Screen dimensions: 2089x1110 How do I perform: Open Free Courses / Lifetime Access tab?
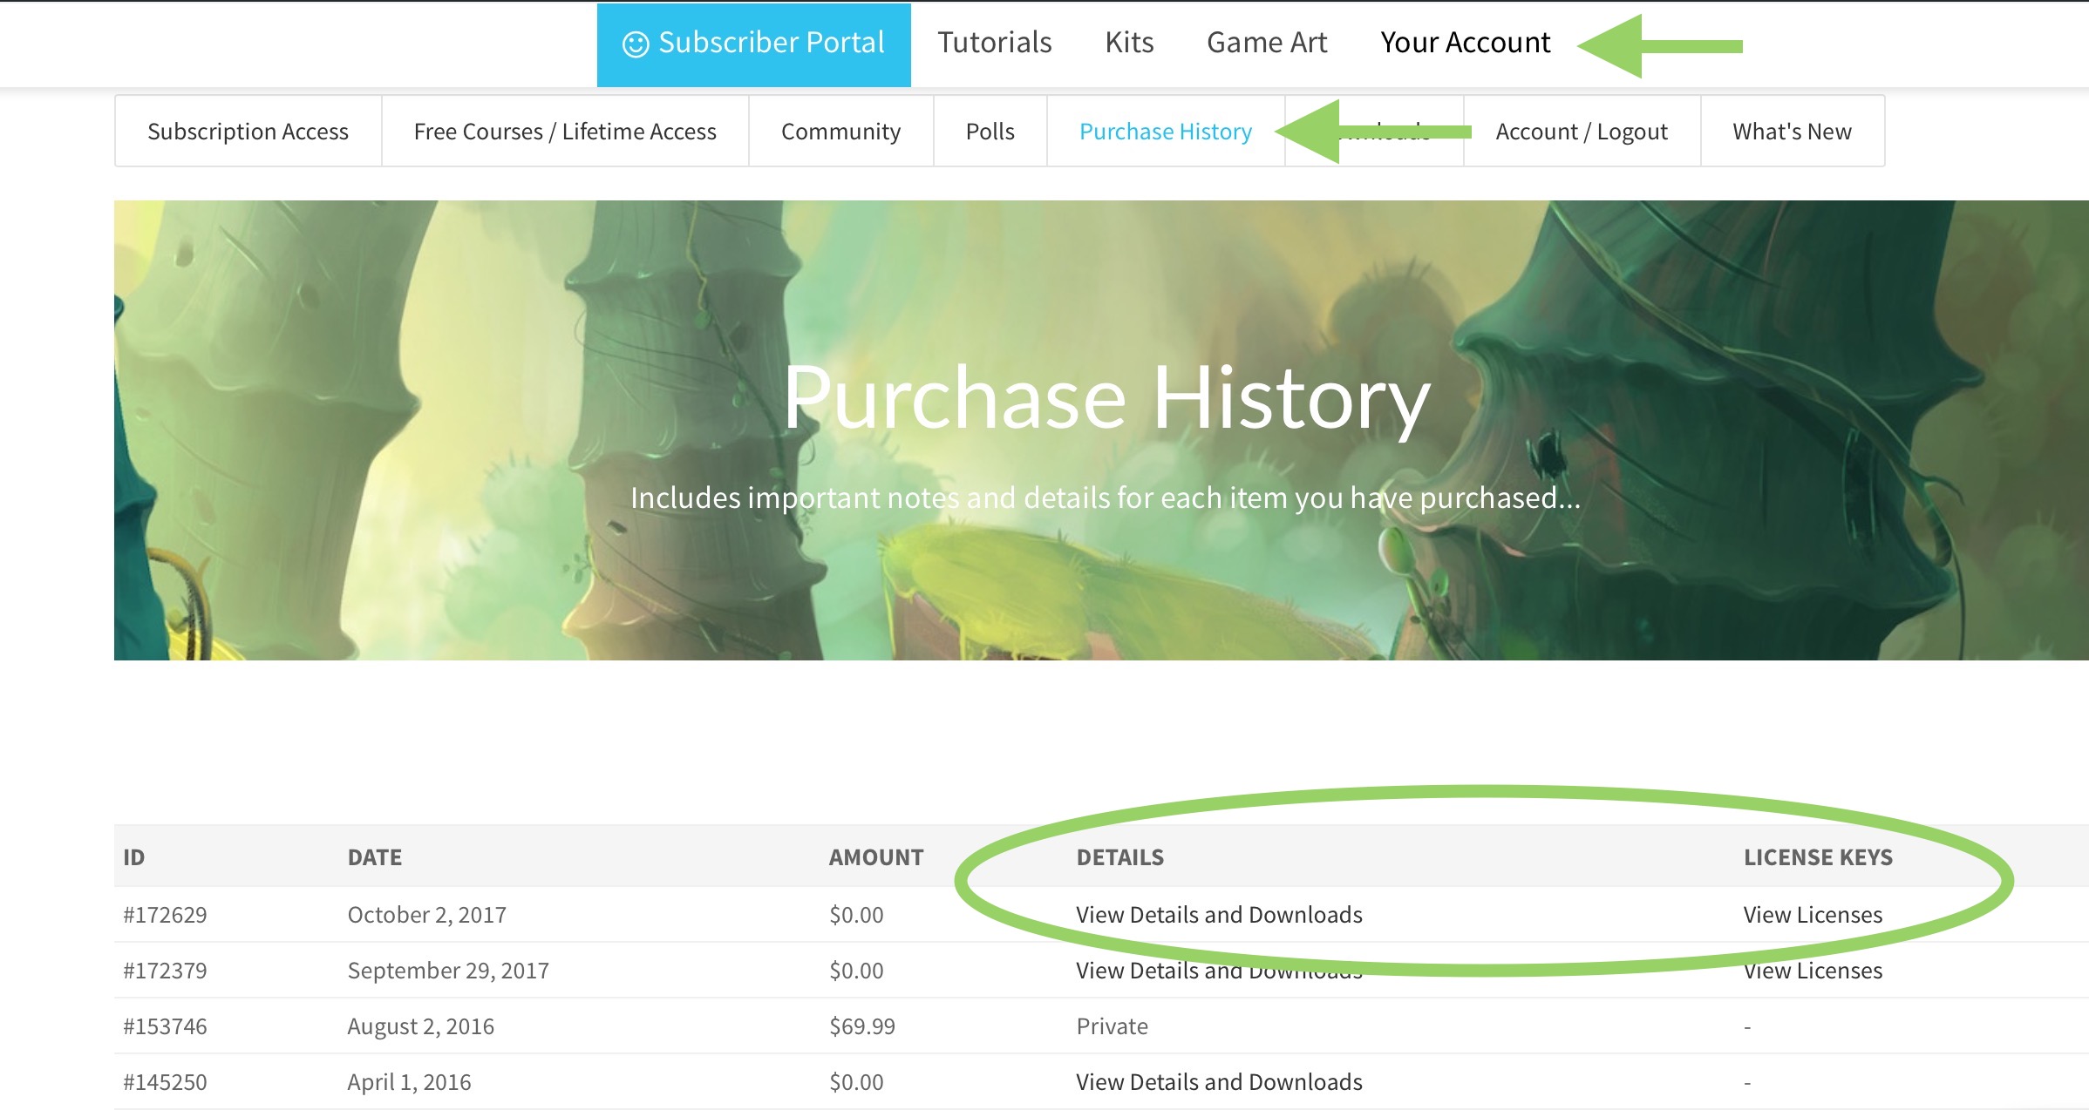point(564,132)
